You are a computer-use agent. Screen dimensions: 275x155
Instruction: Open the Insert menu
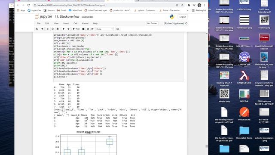[x=66, y=23]
